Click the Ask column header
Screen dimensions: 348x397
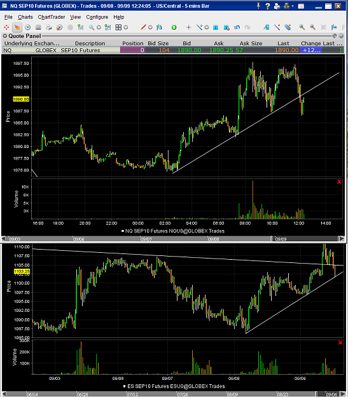click(x=219, y=43)
